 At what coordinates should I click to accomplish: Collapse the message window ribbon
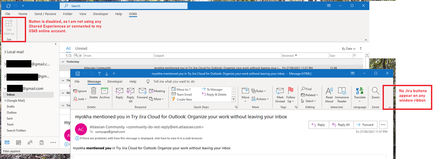389,107
